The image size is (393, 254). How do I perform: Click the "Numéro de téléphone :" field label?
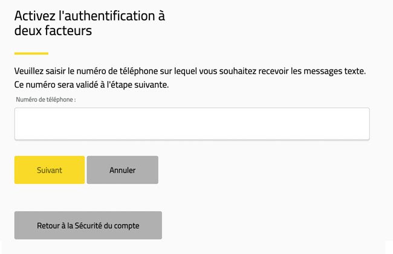click(x=46, y=99)
